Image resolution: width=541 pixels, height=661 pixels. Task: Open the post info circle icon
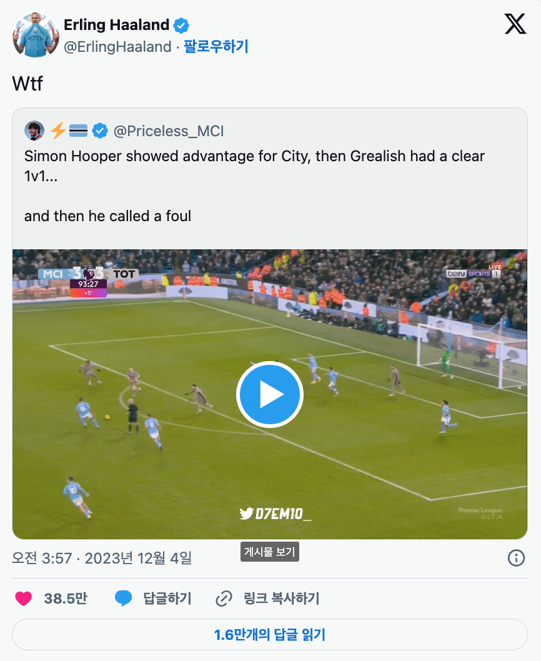516,558
